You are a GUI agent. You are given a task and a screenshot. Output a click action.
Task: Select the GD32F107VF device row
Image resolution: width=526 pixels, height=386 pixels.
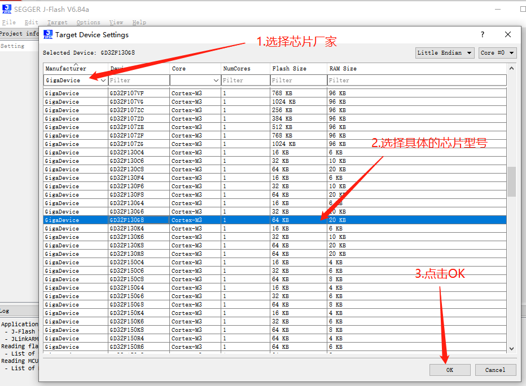point(275,93)
